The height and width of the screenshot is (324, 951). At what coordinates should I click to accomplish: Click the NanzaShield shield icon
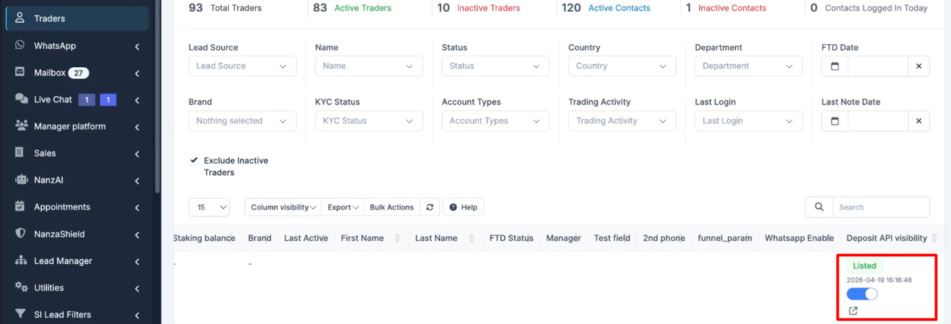tap(21, 234)
